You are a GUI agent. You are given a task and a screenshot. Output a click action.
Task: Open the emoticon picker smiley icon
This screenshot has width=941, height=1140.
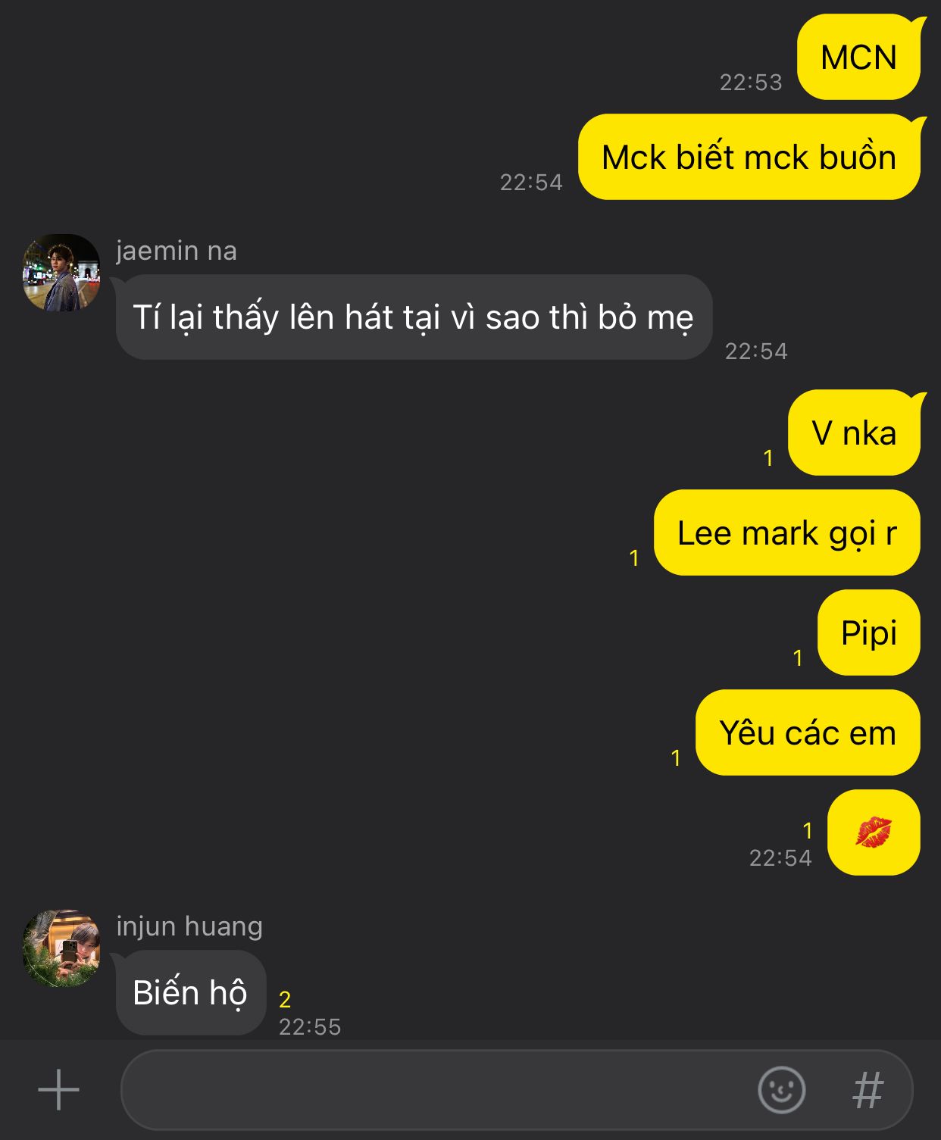pyautogui.click(x=781, y=1090)
